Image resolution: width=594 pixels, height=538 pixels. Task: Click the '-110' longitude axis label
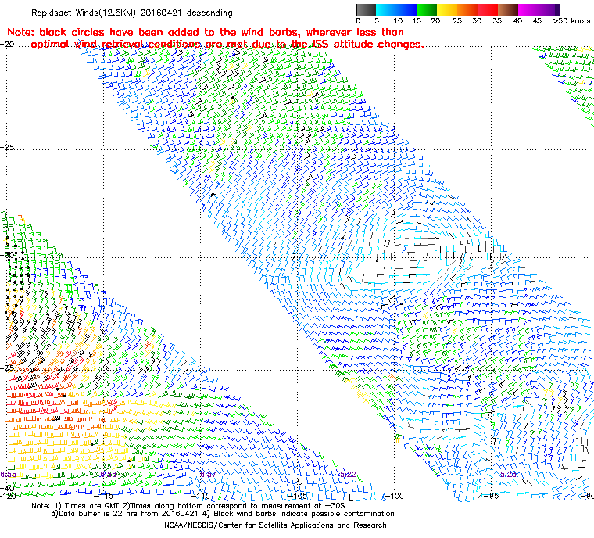[x=200, y=496]
